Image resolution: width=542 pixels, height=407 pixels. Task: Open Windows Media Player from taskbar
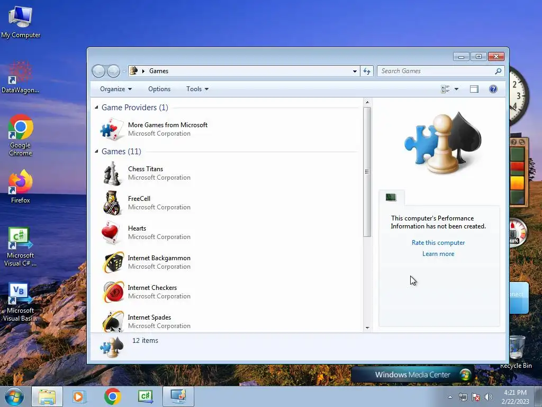(x=79, y=396)
